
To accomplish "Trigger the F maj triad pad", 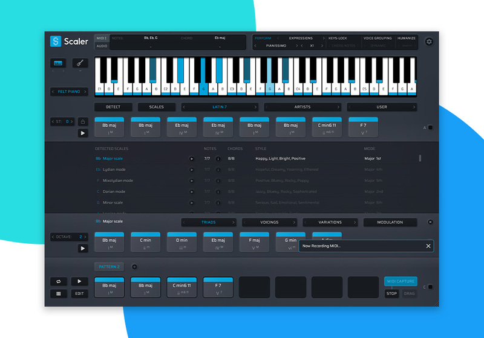I will [x=254, y=242].
